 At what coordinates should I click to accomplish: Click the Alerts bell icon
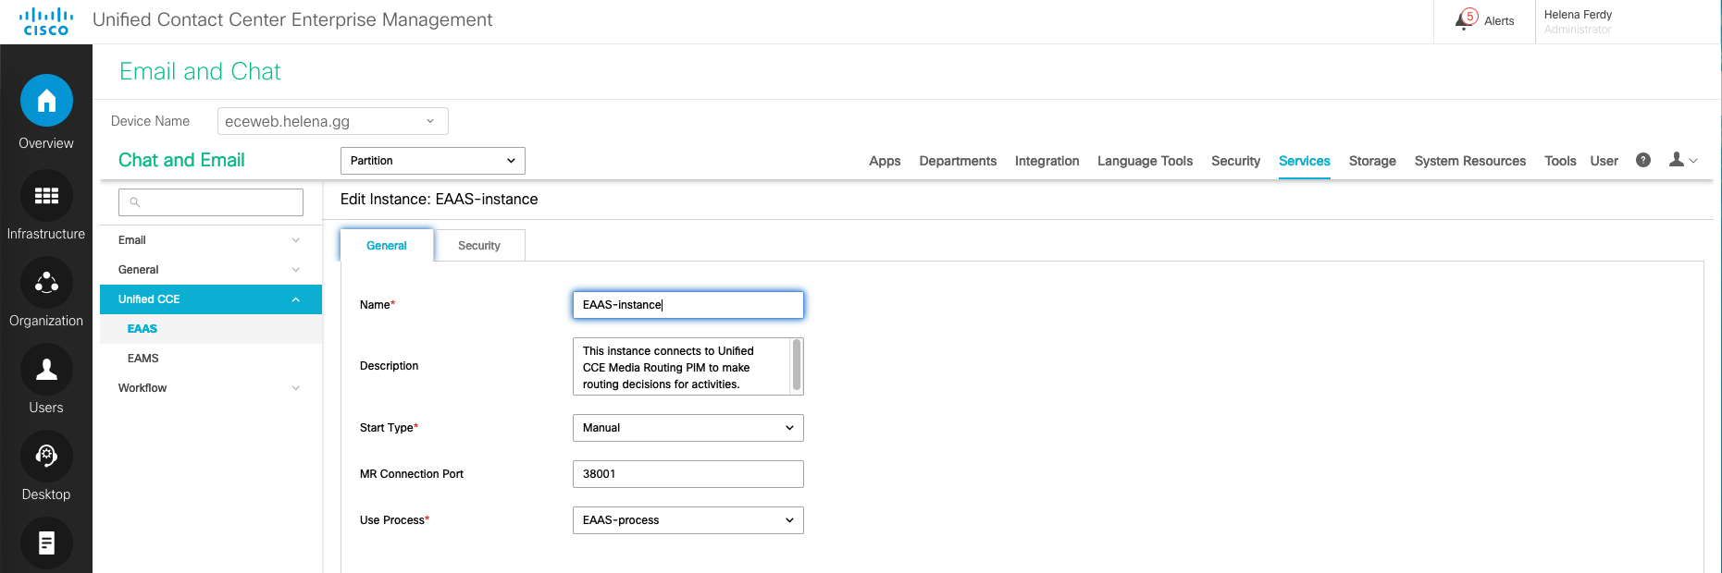pos(1466,20)
